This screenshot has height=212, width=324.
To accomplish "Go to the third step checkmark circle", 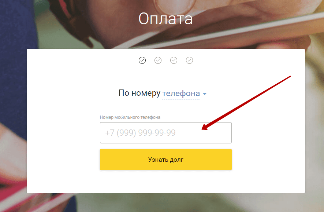I will (x=174, y=61).
